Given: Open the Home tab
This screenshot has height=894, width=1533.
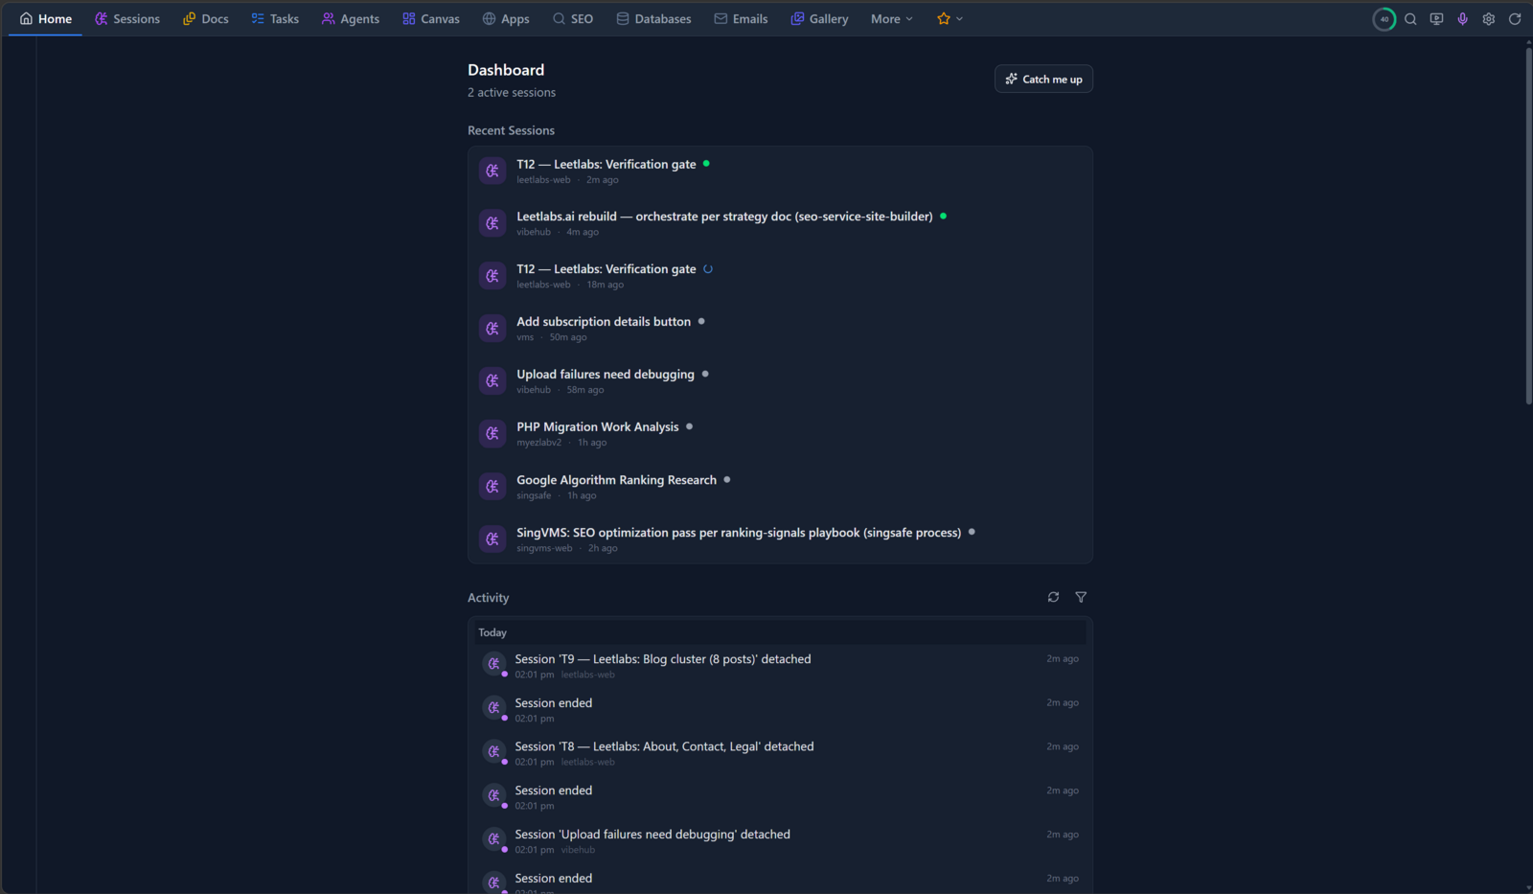Looking at the screenshot, I should 45,18.
